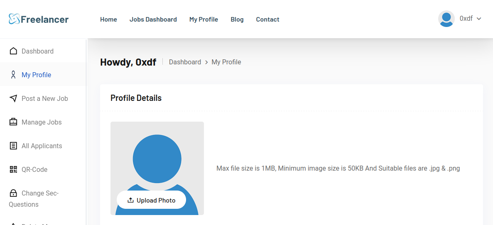The height and width of the screenshot is (225, 493).
Task: Select My Profile in top navigation
Action: coord(204,20)
